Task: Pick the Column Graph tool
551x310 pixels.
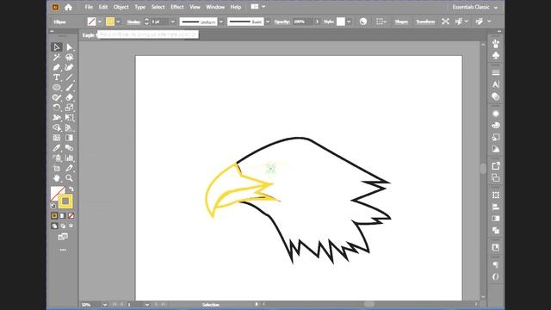Action: (x=69, y=158)
